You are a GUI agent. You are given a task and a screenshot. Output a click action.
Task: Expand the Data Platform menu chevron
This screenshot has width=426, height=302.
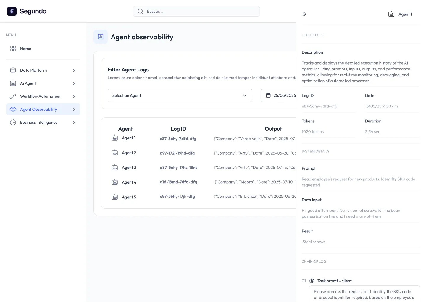point(74,70)
